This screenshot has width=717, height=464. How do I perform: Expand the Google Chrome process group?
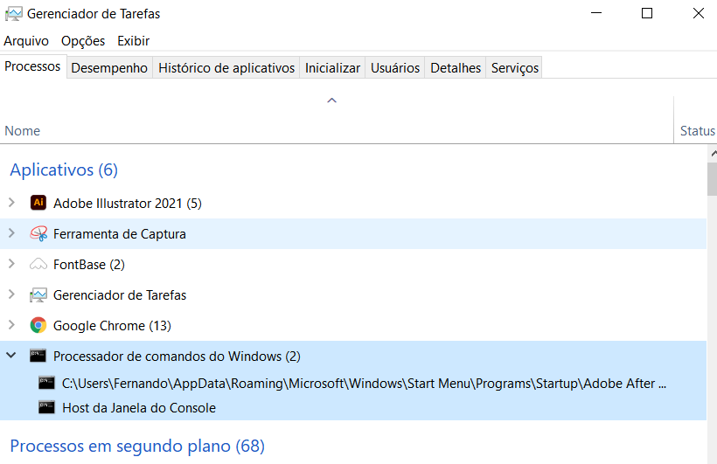coord(11,325)
